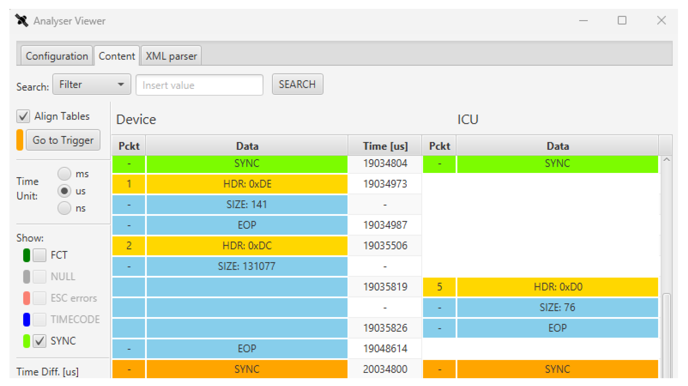Maximize the Analyser Viewer window
The image size is (688, 386).
pyautogui.click(x=621, y=20)
